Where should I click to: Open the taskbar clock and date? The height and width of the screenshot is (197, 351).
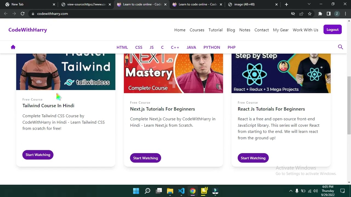pos(328,191)
